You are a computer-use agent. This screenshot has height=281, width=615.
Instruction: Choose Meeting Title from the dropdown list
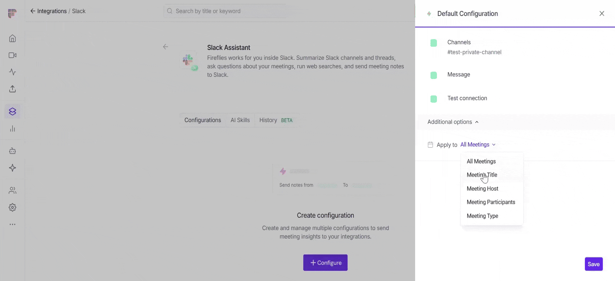pos(482,175)
